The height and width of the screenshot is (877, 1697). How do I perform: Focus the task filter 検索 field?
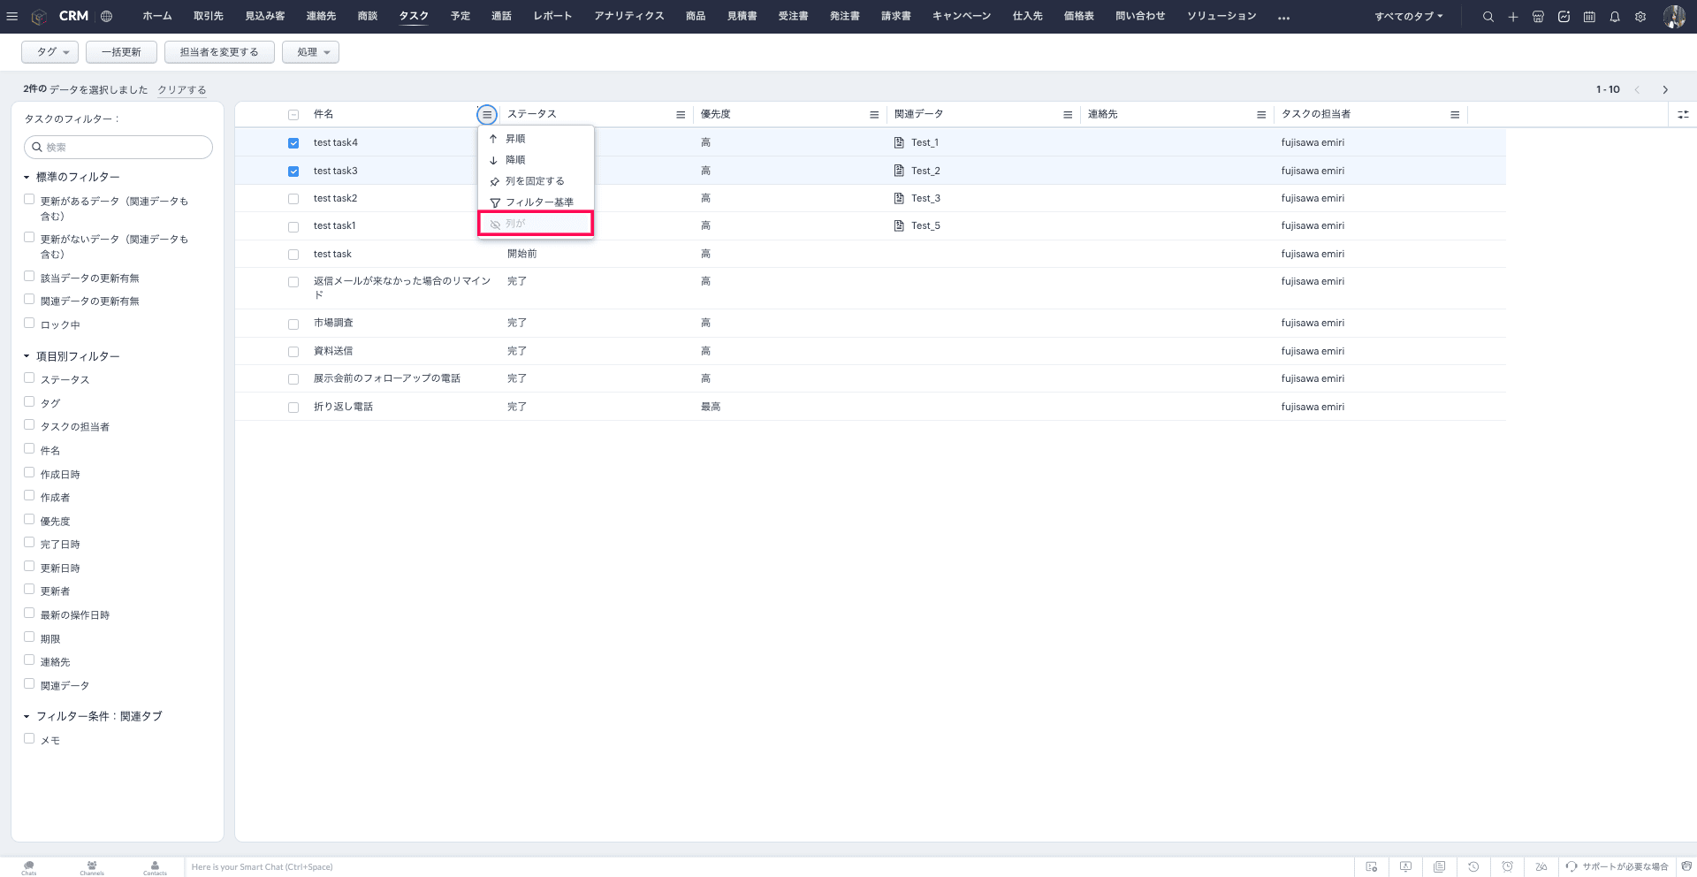click(118, 148)
